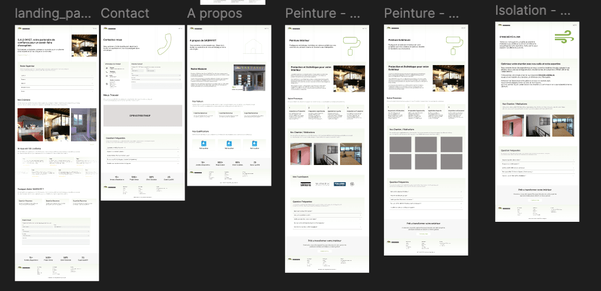Select the A propos frame label
601x291 pixels.
click(x=214, y=13)
